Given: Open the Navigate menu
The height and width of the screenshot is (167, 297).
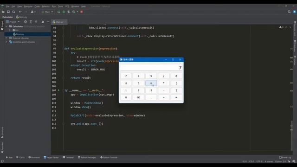Looking at the screenshot, I should [28, 6].
